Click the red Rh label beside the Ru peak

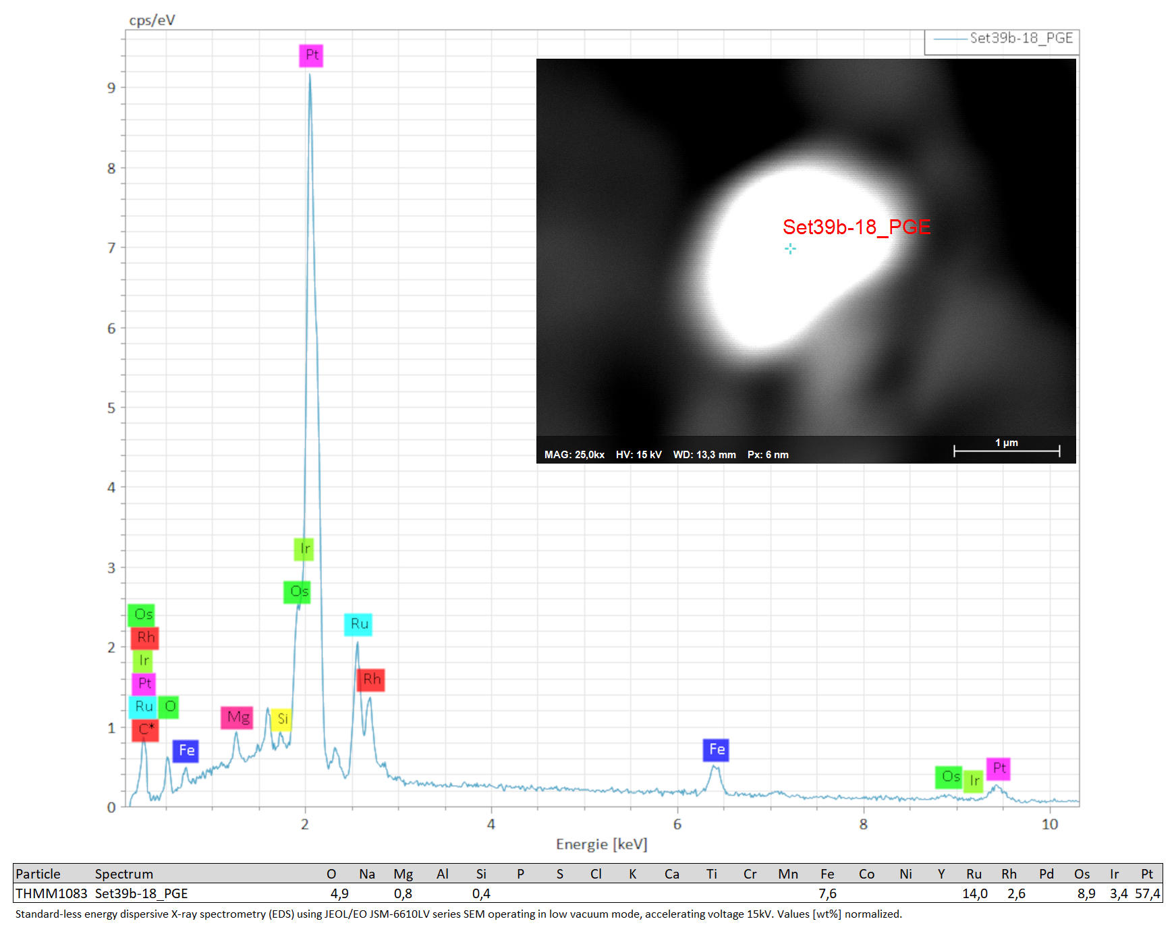[371, 680]
